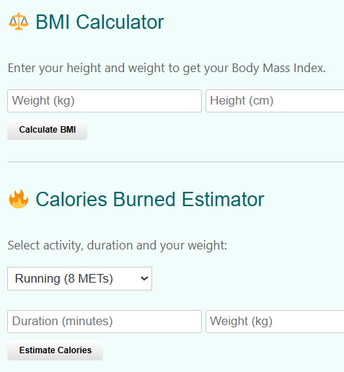The image size is (344, 372).
Task: Click the "8 METs" text inside the dropdown
Action: click(x=89, y=279)
